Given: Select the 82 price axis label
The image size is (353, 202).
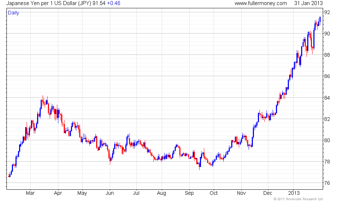Looking at the screenshot, I should (x=327, y=119).
